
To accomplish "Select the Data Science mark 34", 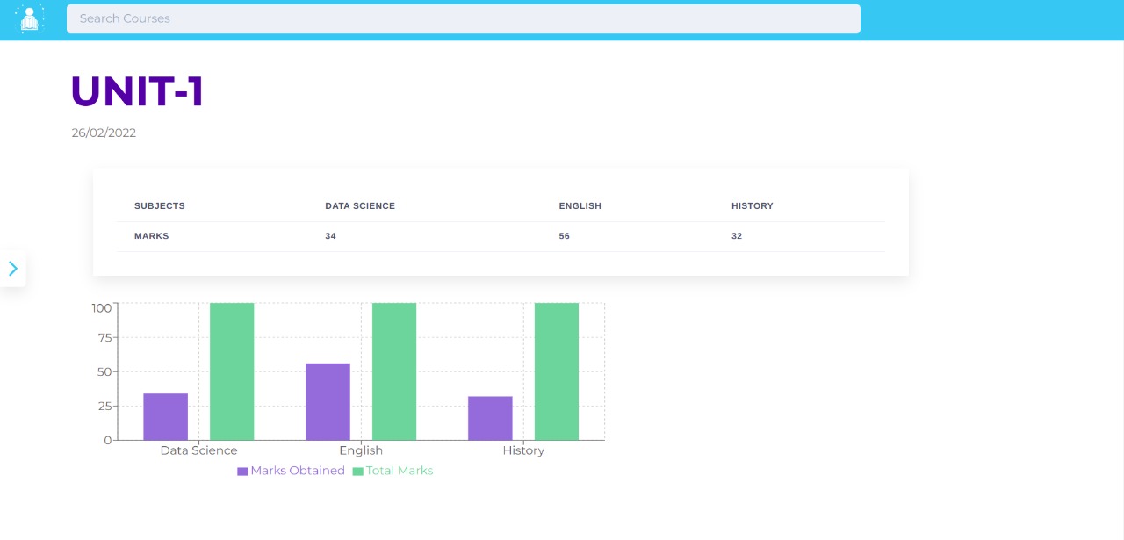I will 331,236.
